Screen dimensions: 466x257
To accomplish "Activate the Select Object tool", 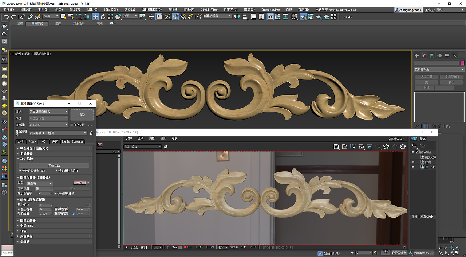I will [x=63, y=16].
